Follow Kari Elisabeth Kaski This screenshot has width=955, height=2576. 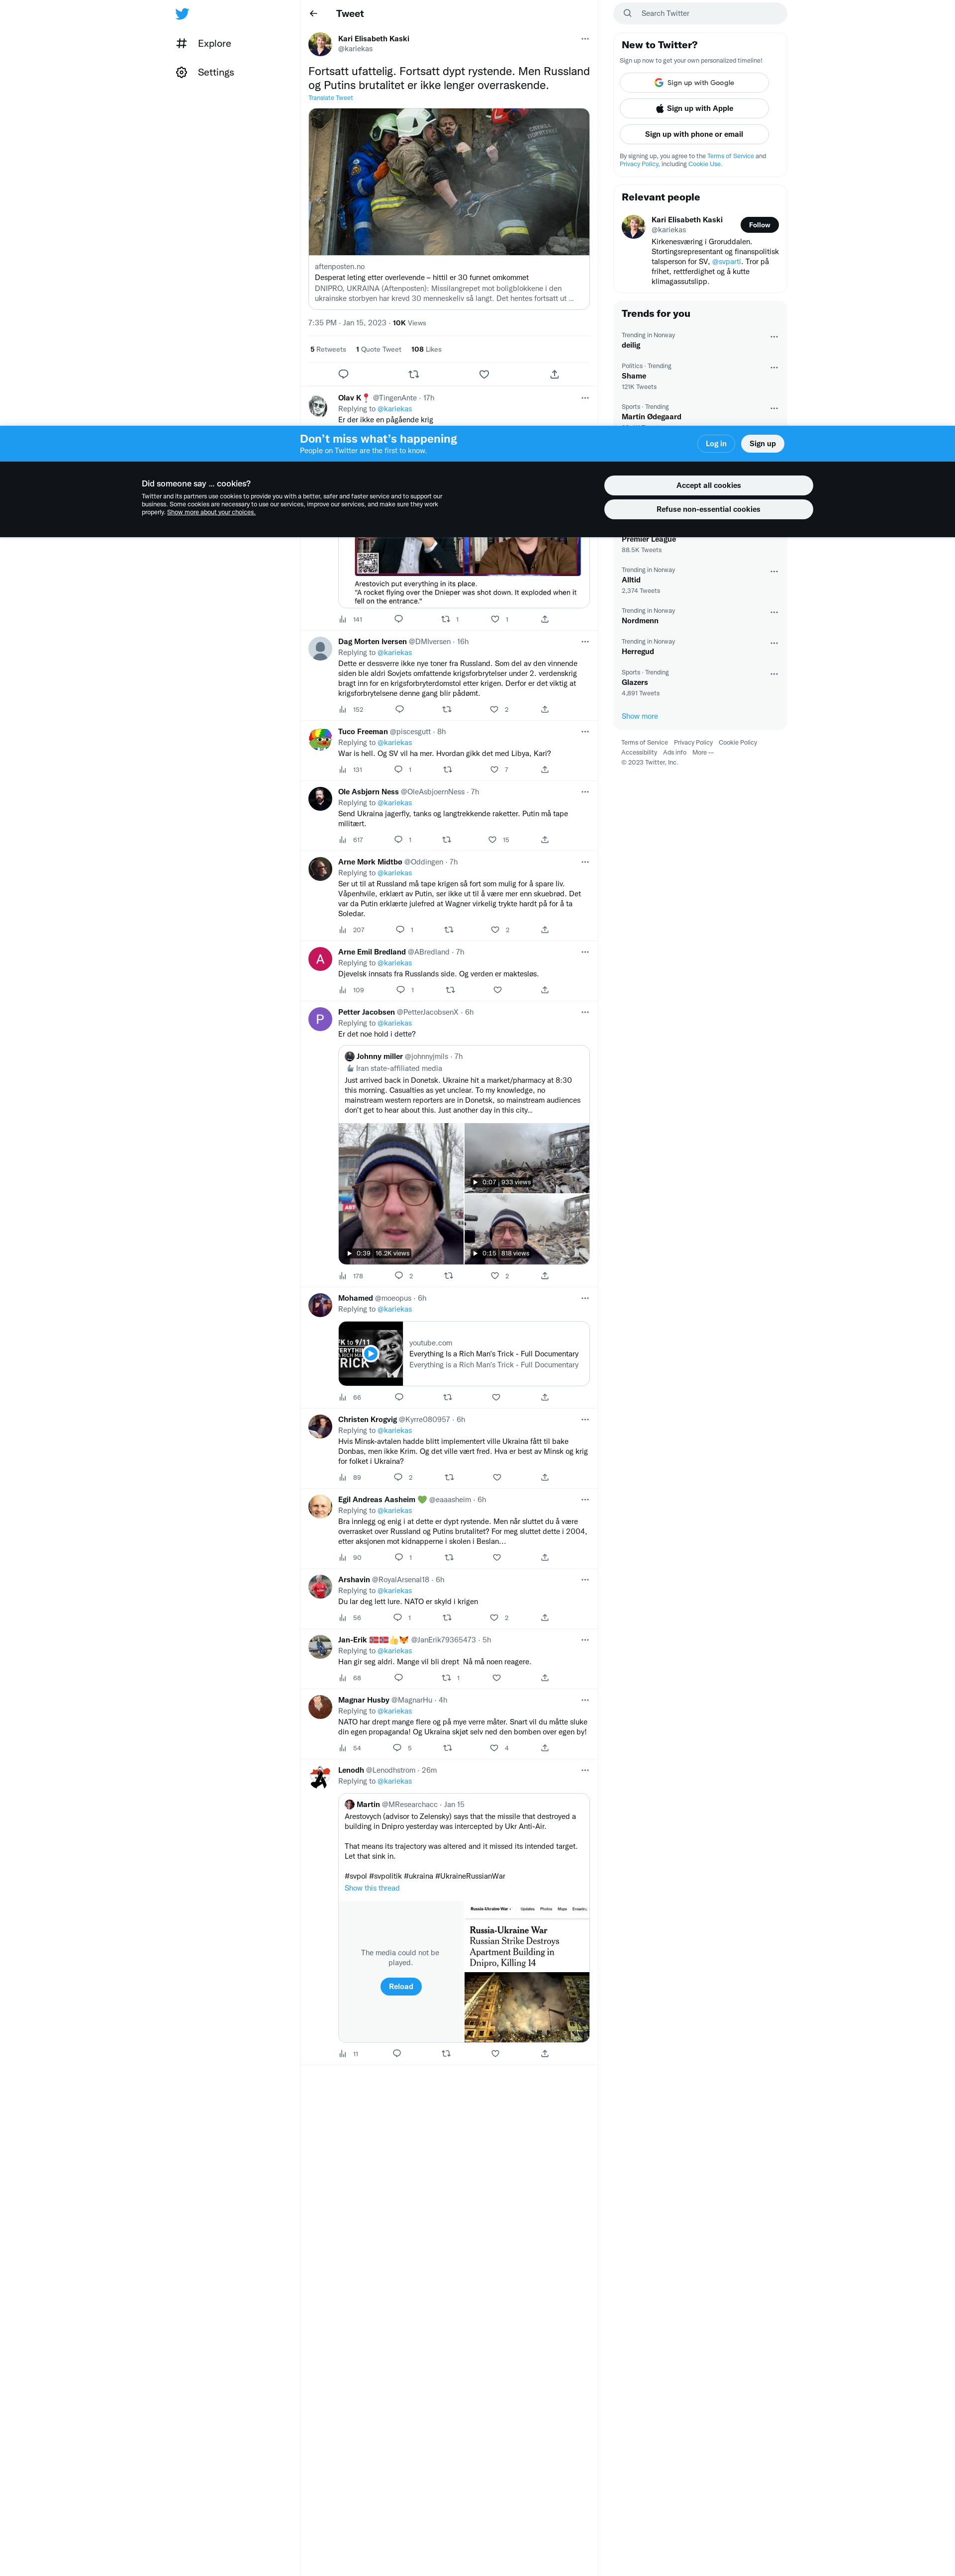(x=760, y=225)
